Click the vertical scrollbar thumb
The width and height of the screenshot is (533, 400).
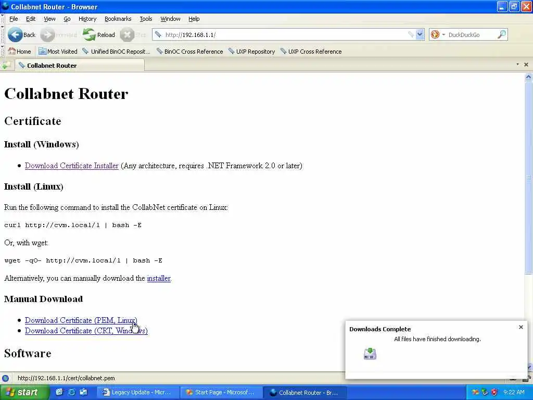(528, 177)
